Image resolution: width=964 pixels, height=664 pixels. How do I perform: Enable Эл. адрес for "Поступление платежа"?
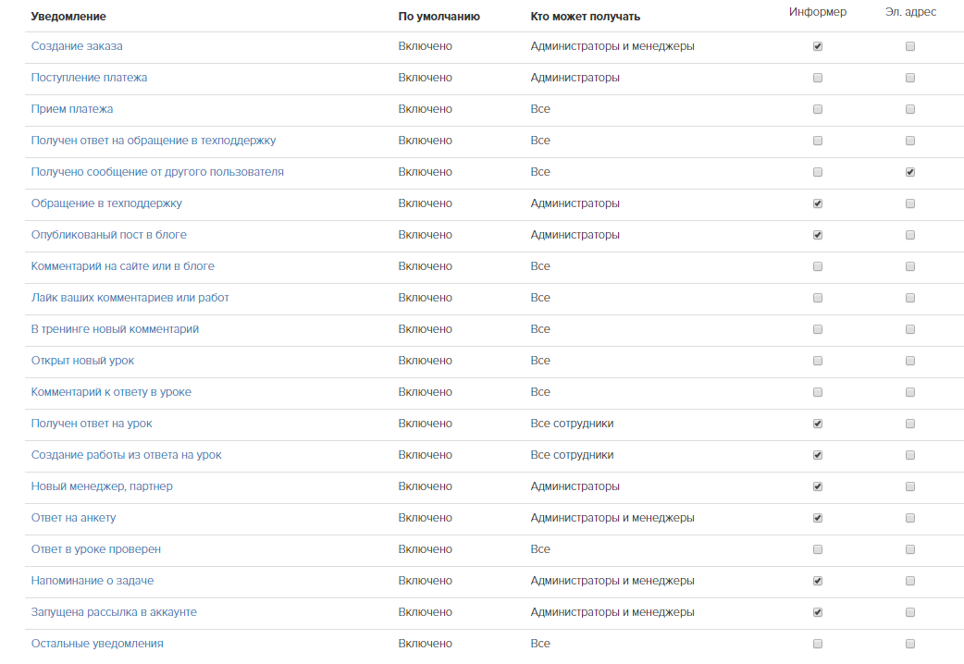point(910,78)
